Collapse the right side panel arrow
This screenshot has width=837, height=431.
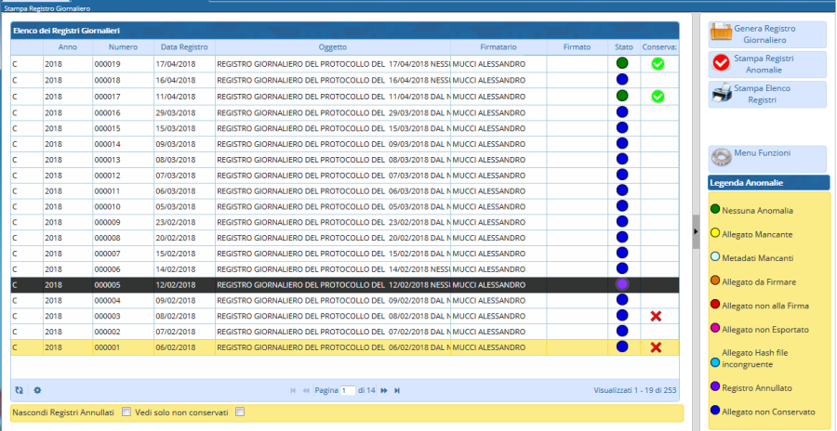[x=696, y=231]
